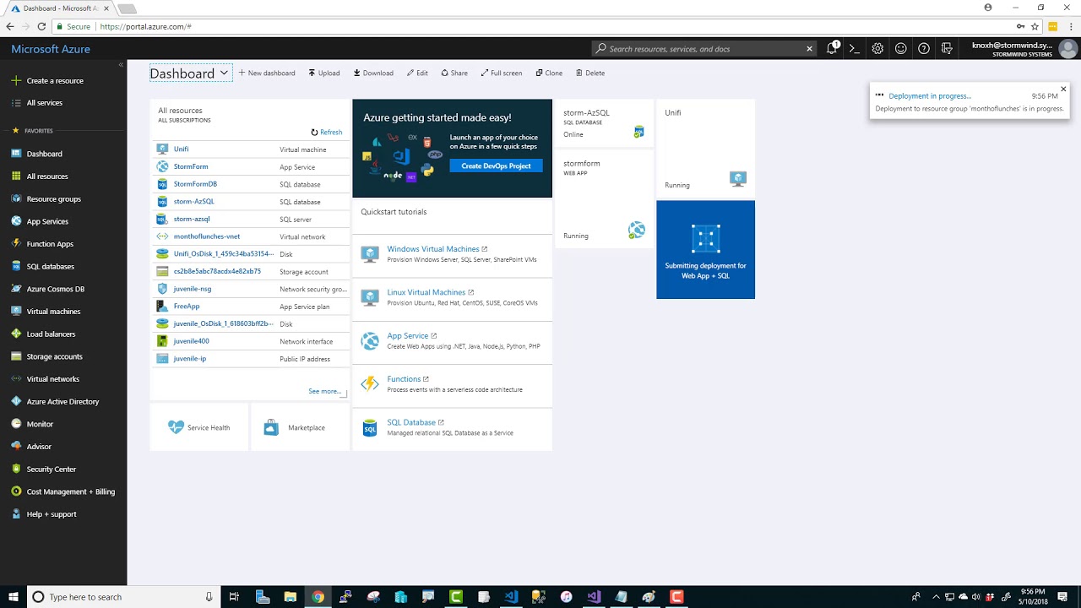1081x608 pixels.
Task: Clear the search box X icon
Action: 809,49
